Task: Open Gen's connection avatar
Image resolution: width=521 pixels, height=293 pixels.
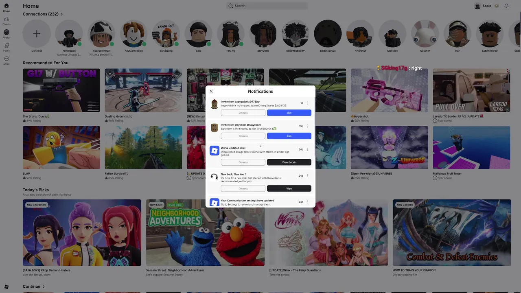Action: tap(198, 34)
